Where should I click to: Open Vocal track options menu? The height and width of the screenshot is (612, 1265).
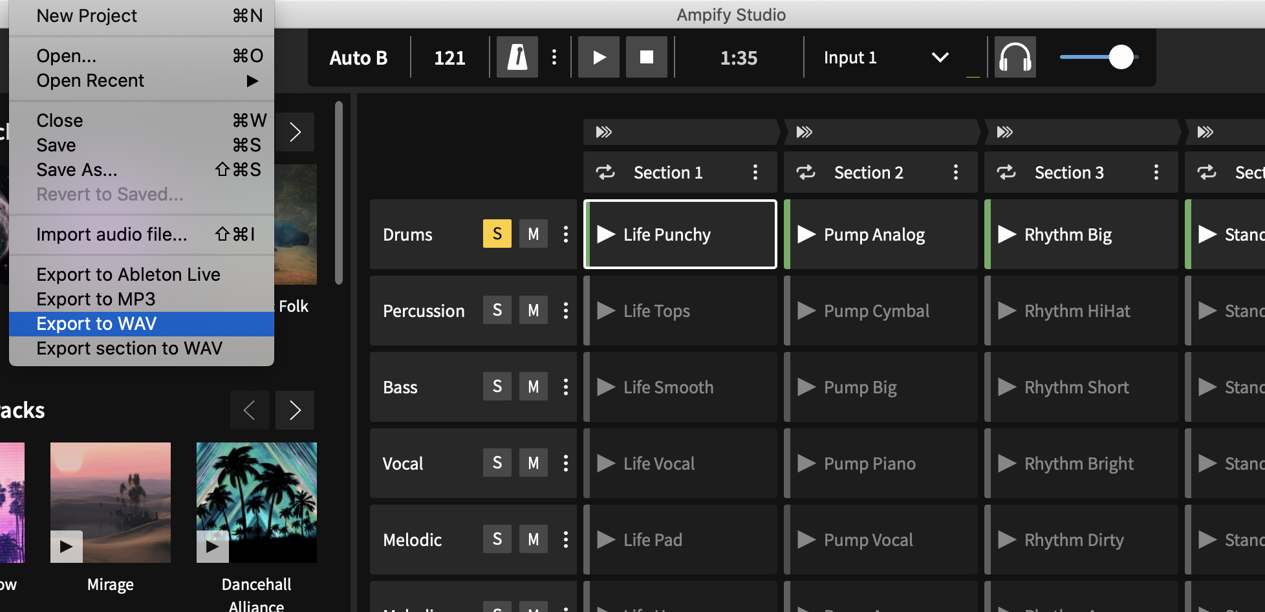coord(566,463)
